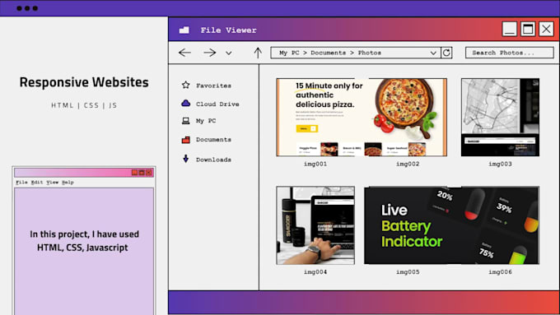This screenshot has height=315, width=560.
Task: Select the Favorites star icon
Action: click(x=186, y=85)
